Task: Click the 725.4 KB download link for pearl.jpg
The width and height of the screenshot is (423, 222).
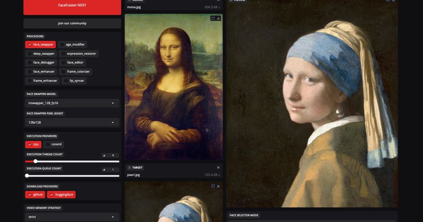Action: [x=212, y=175]
